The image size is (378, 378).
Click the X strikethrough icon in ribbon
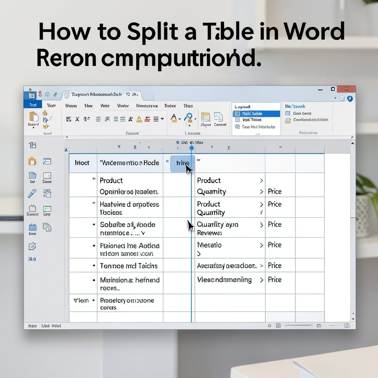pyautogui.click(x=77, y=119)
